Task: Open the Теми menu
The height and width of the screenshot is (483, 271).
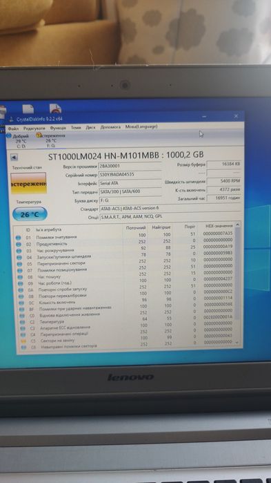Action: pos(76,128)
